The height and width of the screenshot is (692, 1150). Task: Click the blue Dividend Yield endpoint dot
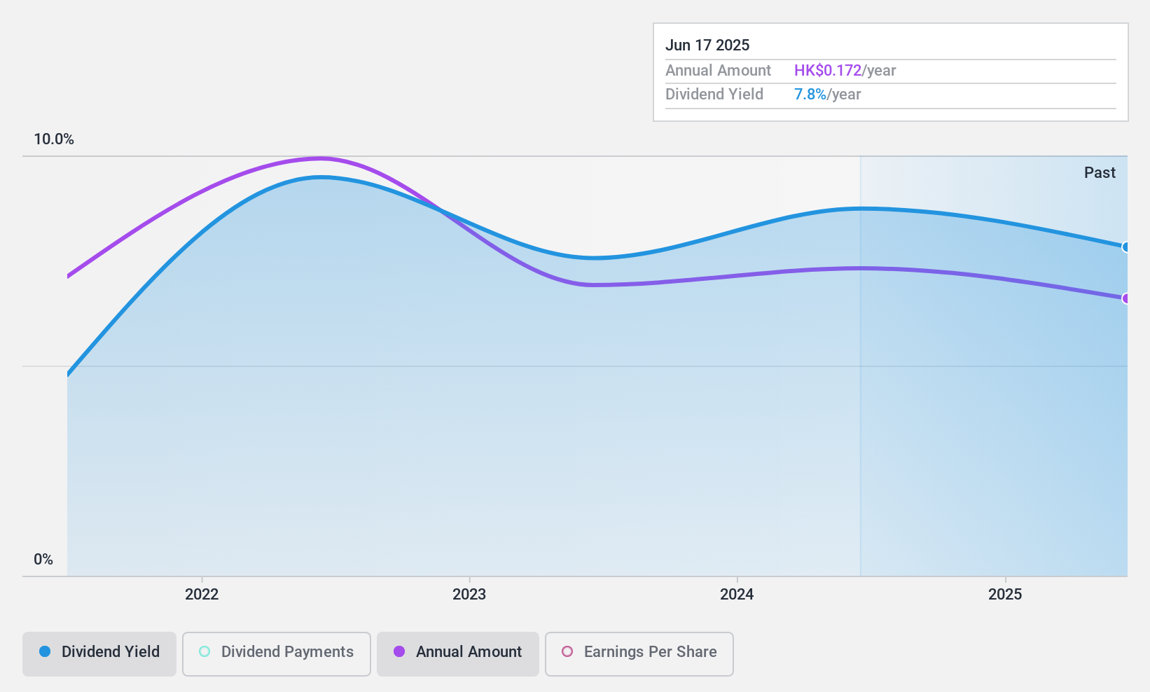(x=1126, y=247)
